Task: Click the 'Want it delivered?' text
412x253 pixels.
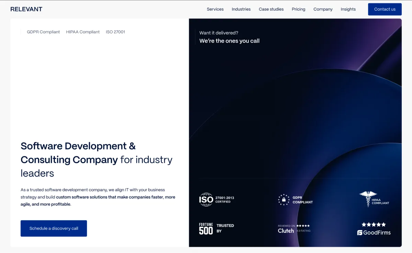Action: coord(219,33)
